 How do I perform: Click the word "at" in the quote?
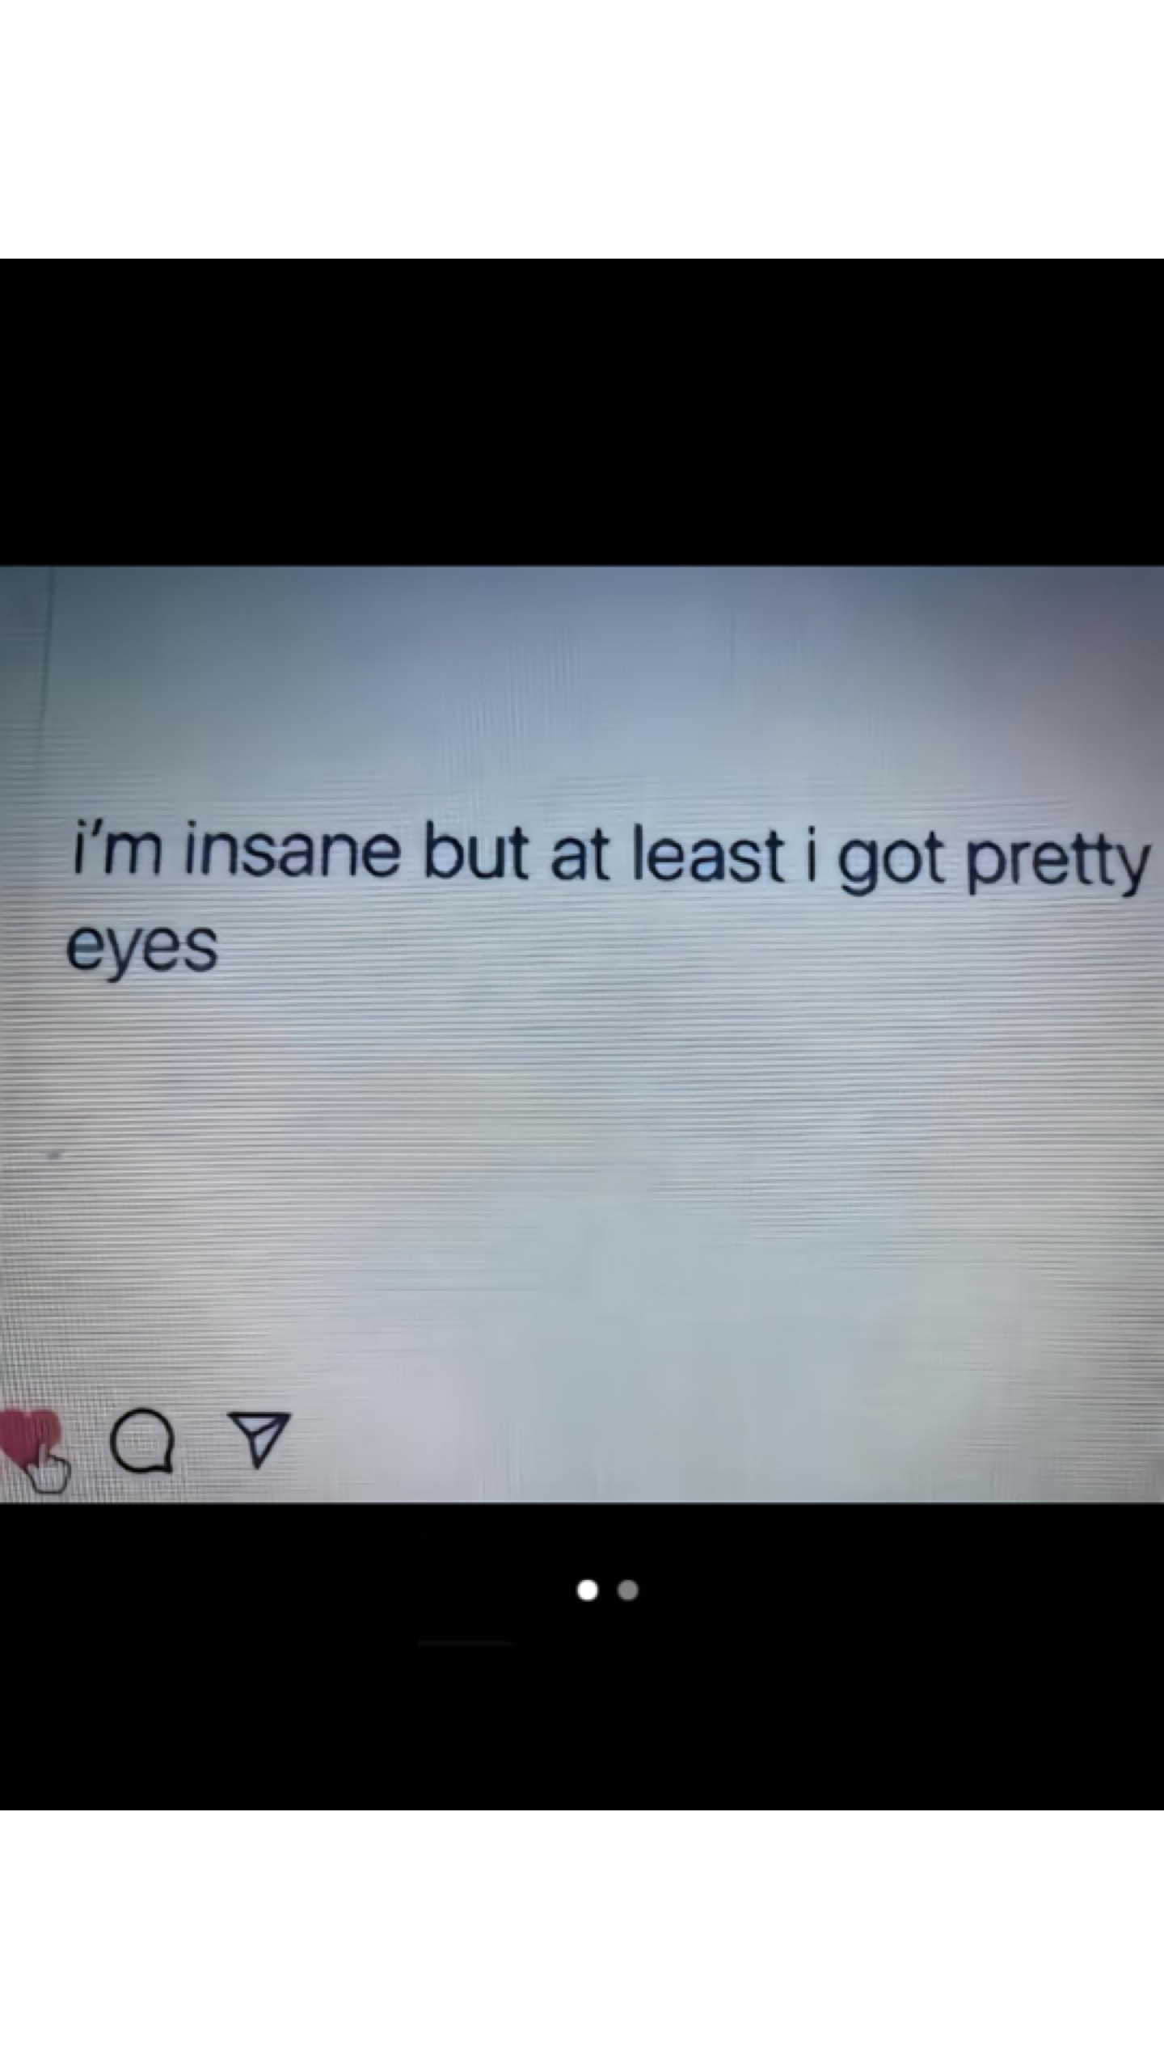pos(580,855)
